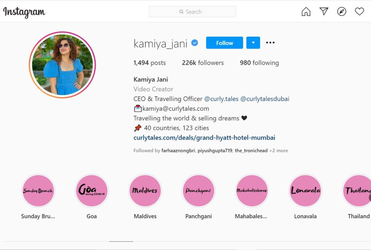The height and width of the screenshot is (250, 371).
Task: Click the magnifier icon in search
Action: [x=181, y=12]
